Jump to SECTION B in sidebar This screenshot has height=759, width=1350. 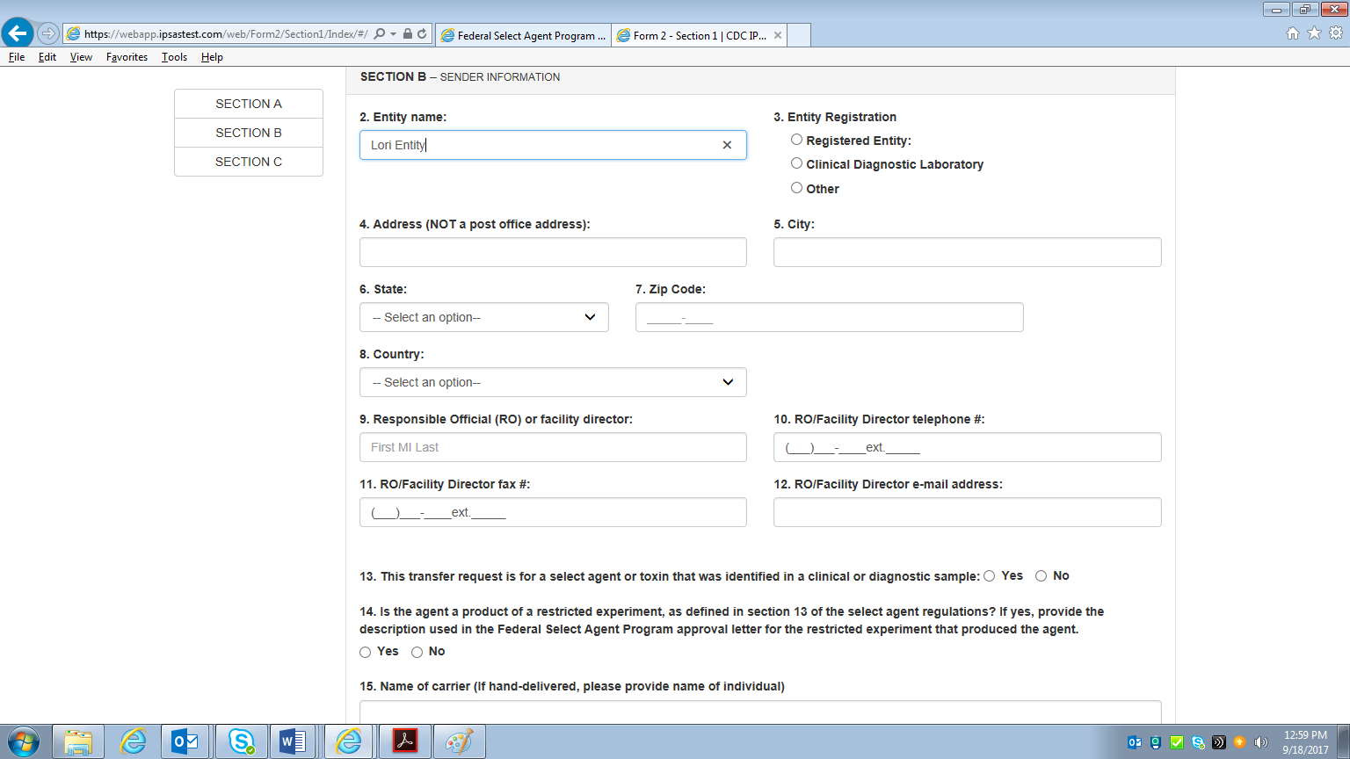click(x=249, y=133)
